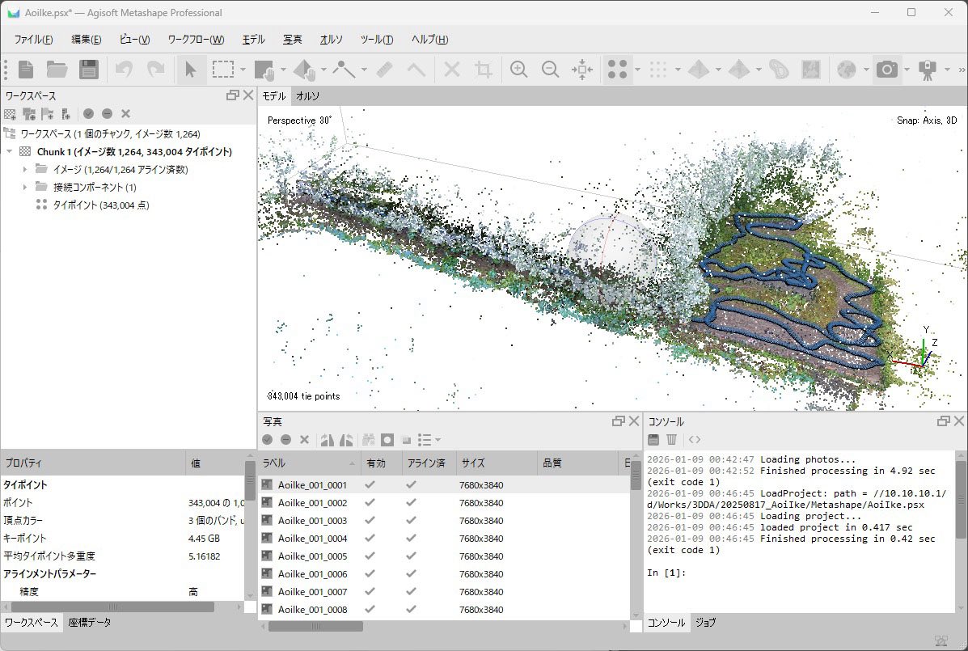Image resolution: width=968 pixels, height=651 pixels.
Task: Expand the toolbar overflow chevron
Action: click(x=962, y=69)
